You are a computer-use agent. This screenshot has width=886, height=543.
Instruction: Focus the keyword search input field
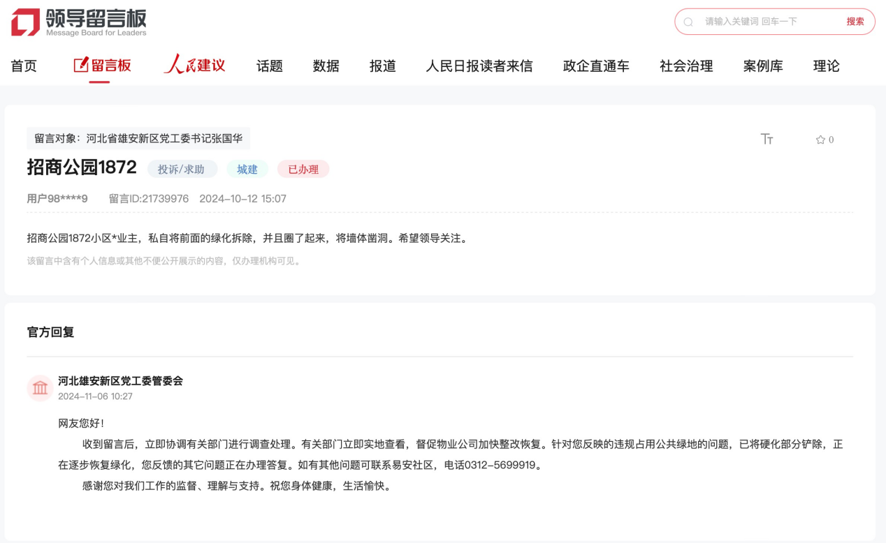(x=769, y=22)
